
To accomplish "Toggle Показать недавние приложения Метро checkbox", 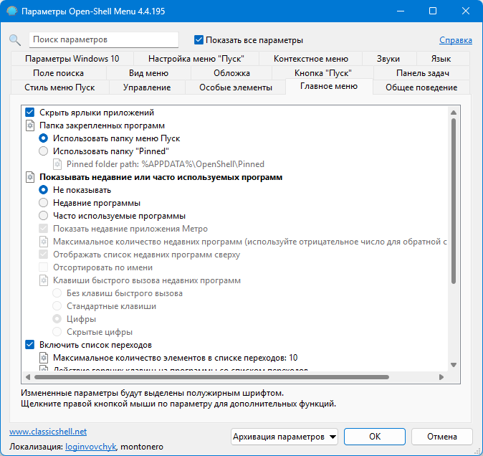I will [x=44, y=229].
